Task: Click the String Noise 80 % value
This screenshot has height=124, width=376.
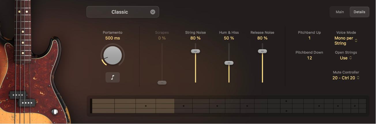Action: pyautogui.click(x=195, y=38)
